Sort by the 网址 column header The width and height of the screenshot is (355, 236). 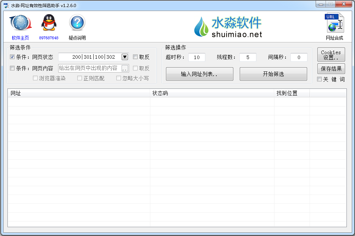79,93
